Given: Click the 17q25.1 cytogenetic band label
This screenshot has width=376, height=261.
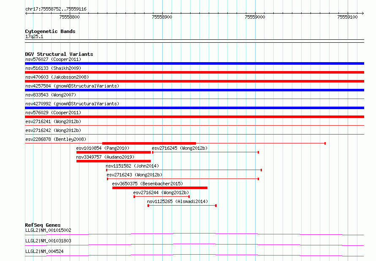Looking at the screenshot, I should (x=34, y=36).
